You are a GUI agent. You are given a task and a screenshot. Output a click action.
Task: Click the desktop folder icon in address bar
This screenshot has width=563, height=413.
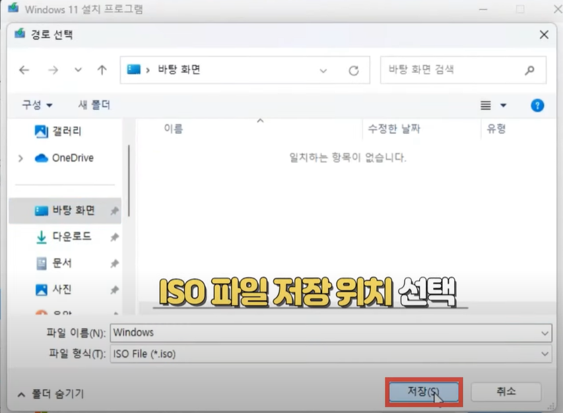133,69
